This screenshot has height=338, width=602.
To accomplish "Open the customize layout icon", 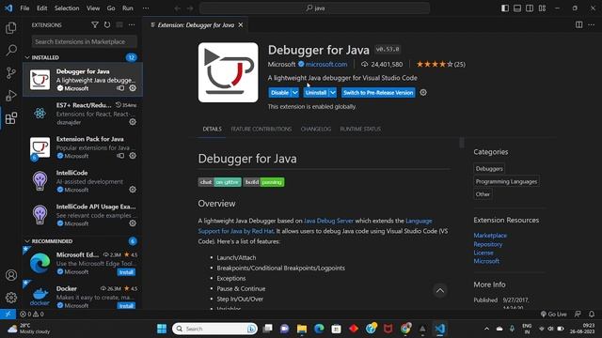I will pyautogui.click(x=542, y=8).
